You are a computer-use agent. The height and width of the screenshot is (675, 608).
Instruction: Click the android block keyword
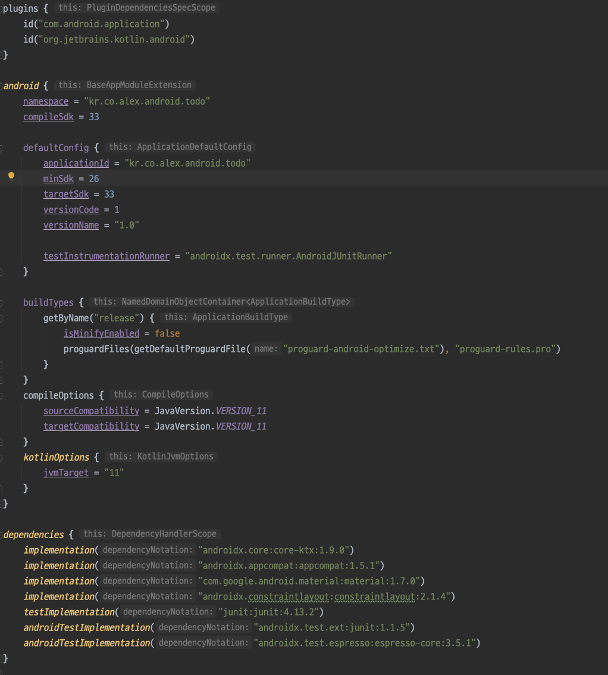click(21, 86)
